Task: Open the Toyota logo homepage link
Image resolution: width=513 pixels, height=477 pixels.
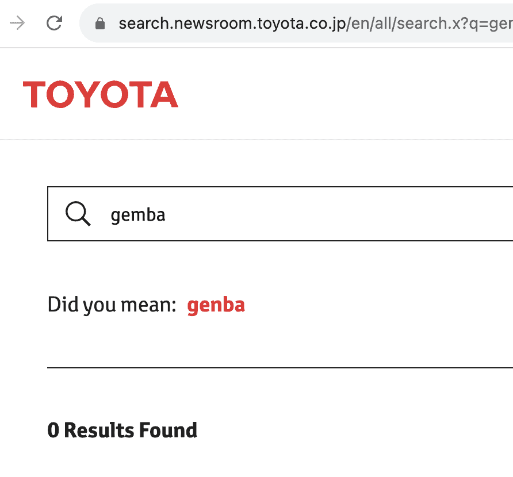Action: 101,94
